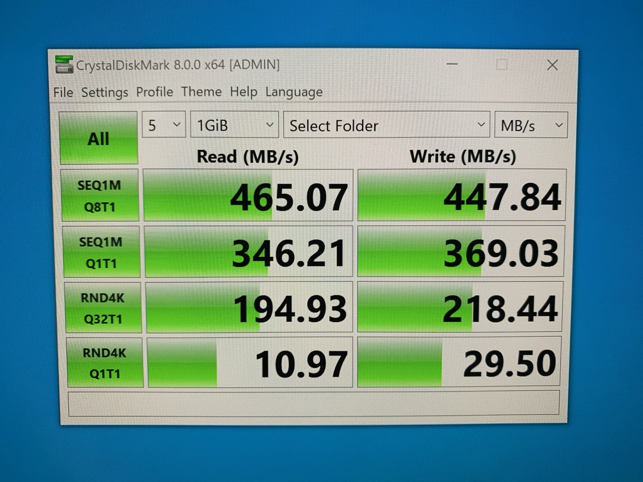Change the MB/s unit dropdown
This screenshot has width=643, height=482.
point(531,125)
